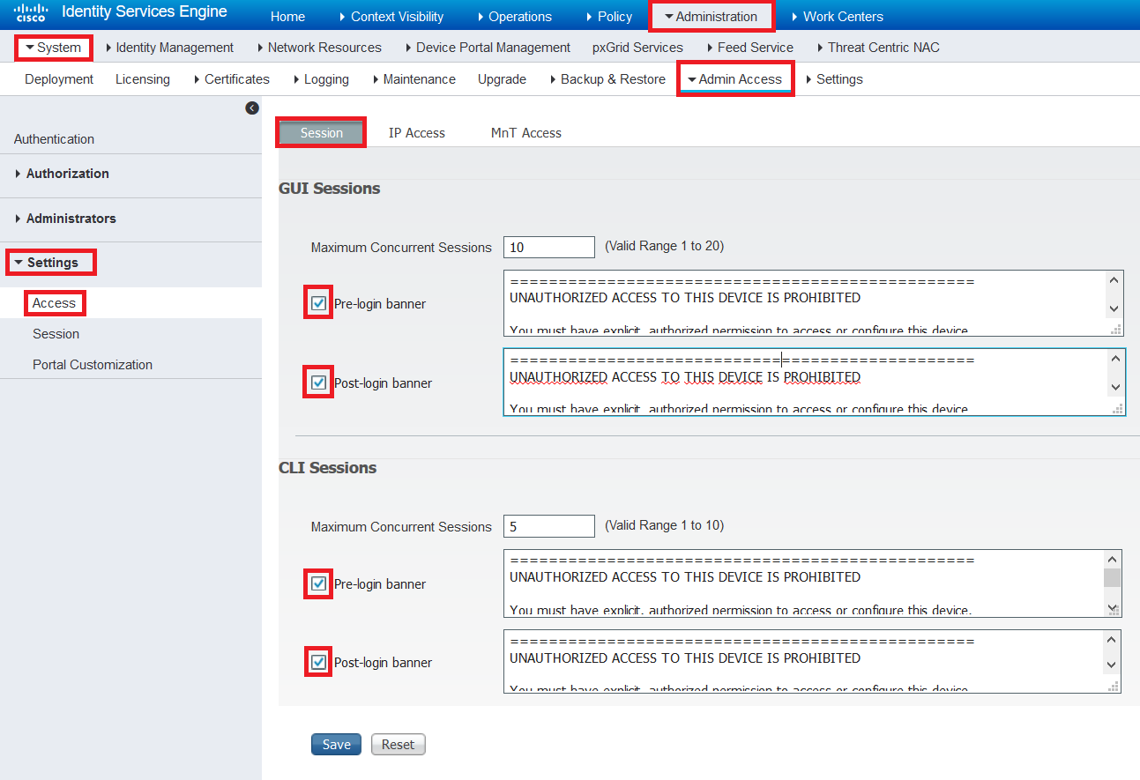Screen dimensions: 1140x780
Task: Click GUI Pre-login banner text area
Action: point(814,303)
